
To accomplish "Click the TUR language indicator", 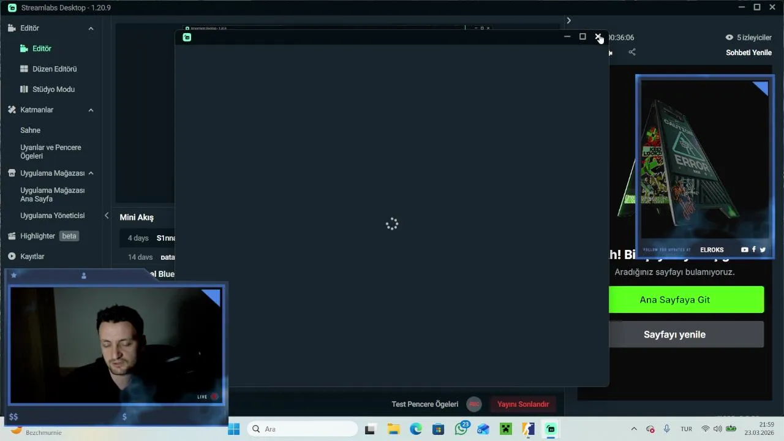I will pos(687,429).
